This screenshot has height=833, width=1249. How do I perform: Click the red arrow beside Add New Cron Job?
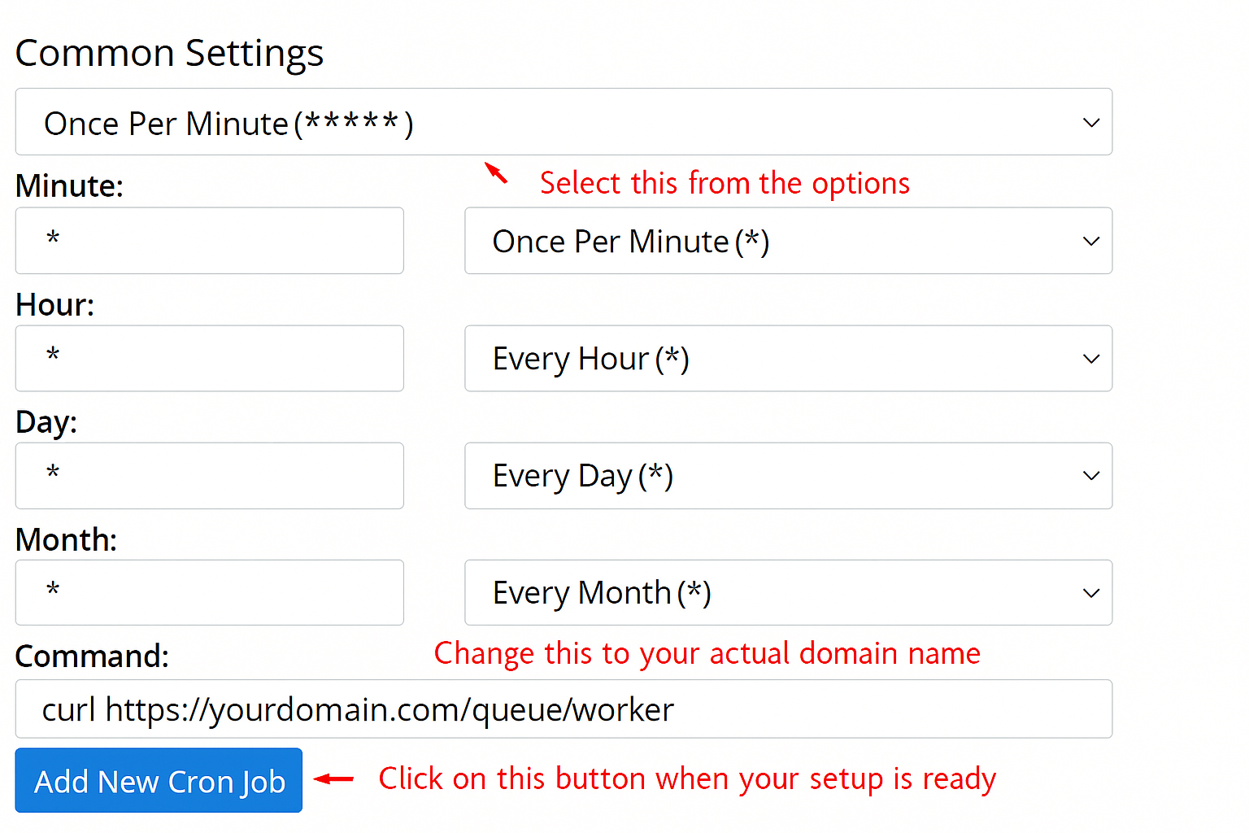[334, 779]
